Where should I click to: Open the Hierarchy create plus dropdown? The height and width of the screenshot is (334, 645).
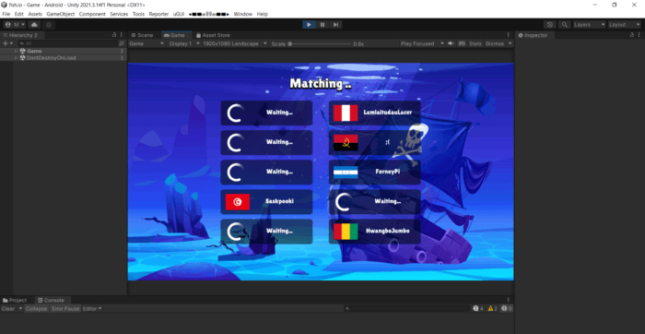pyautogui.click(x=7, y=43)
